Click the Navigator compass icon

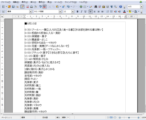point(100,7)
